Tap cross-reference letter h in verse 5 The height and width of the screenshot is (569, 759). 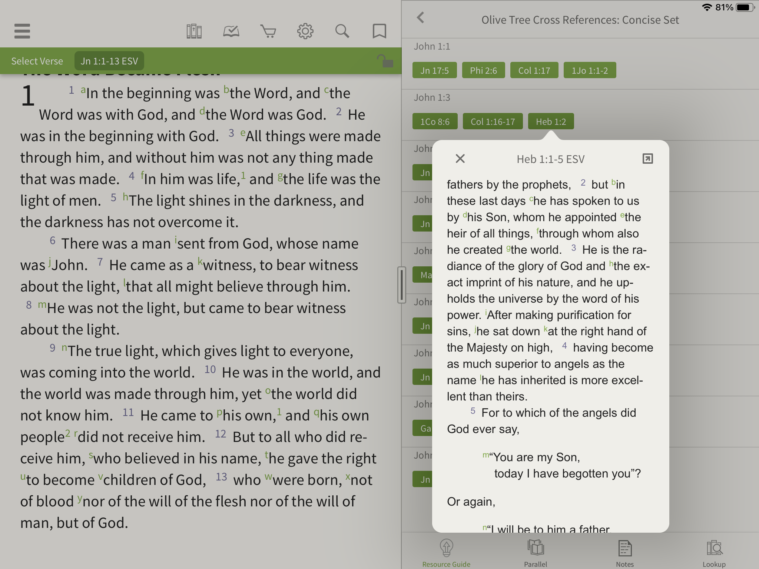click(x=126, y=197)
